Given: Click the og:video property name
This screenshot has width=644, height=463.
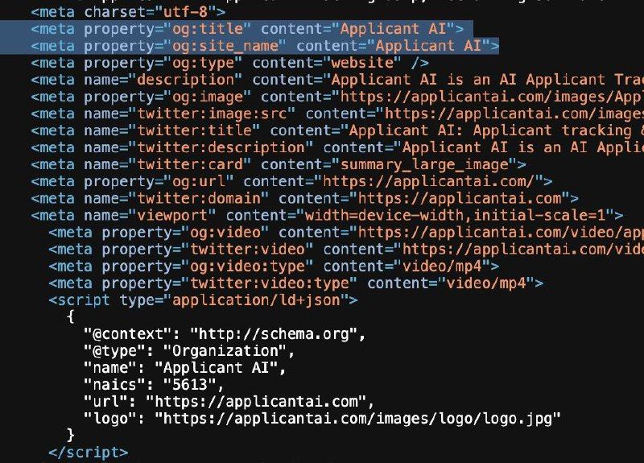Looking at the screenshot, I should coord(225,233).
